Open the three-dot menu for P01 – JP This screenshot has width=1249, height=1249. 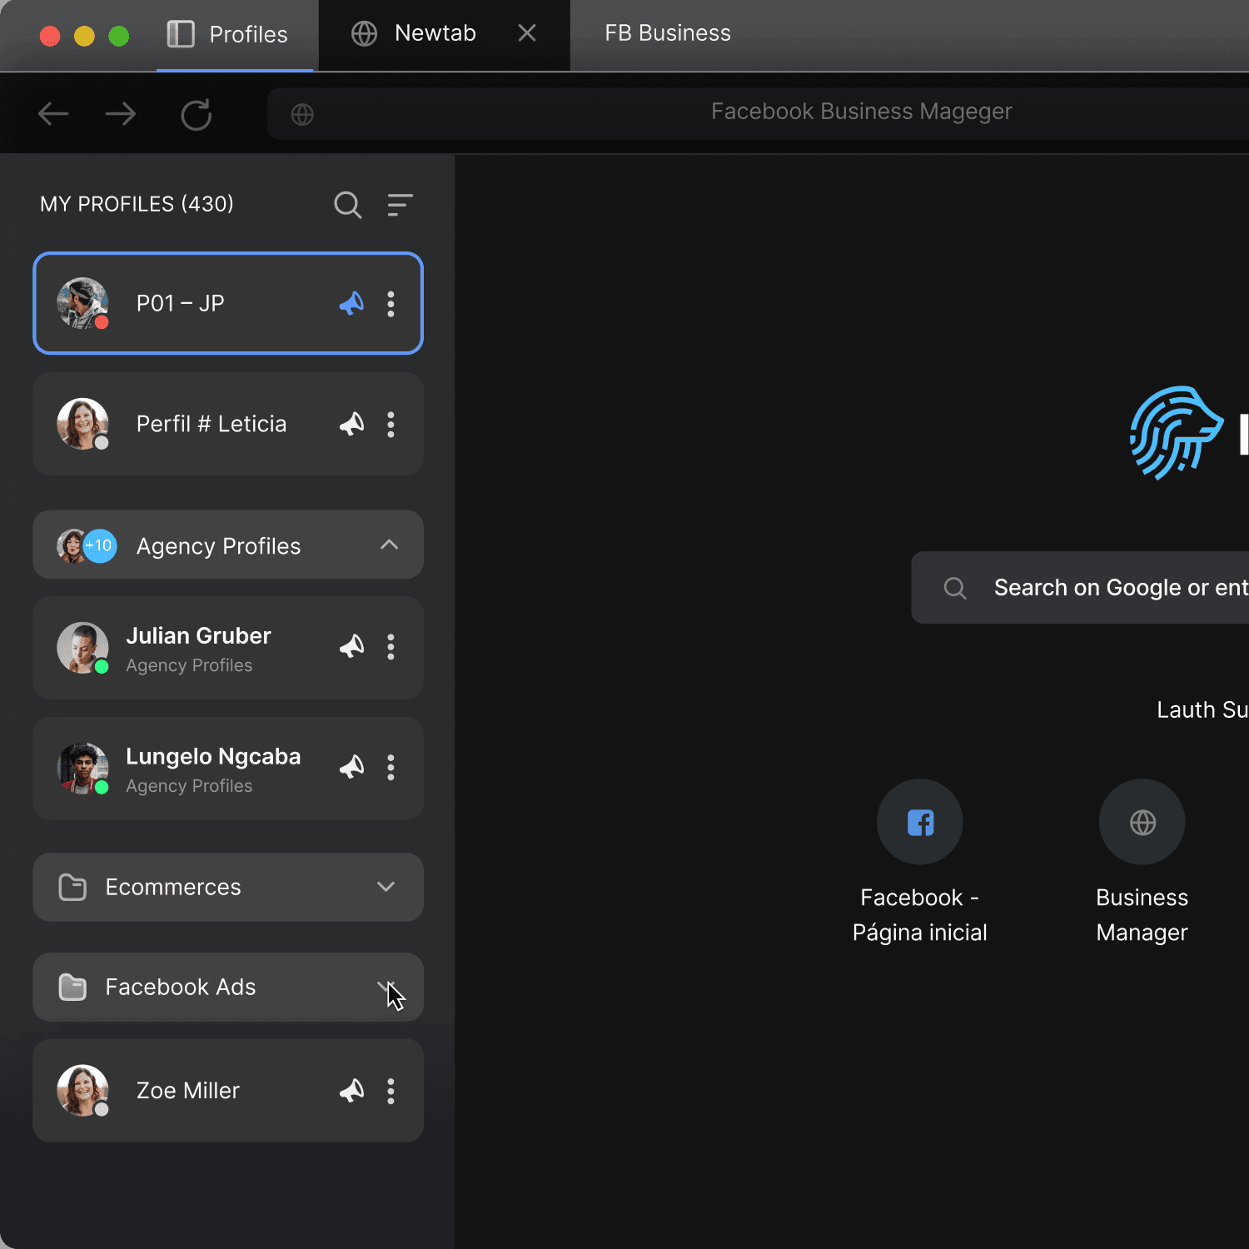391,304
